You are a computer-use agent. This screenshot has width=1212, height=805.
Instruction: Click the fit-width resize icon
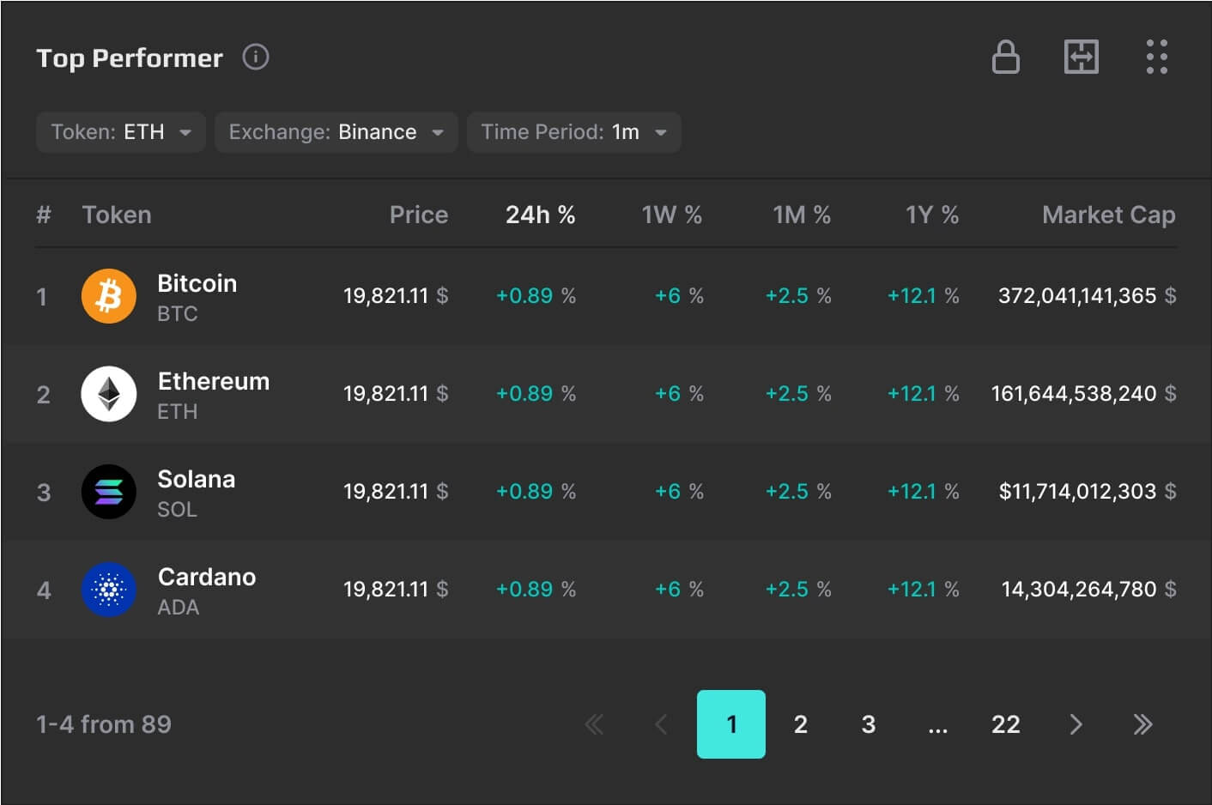(x=1081, y=57)
